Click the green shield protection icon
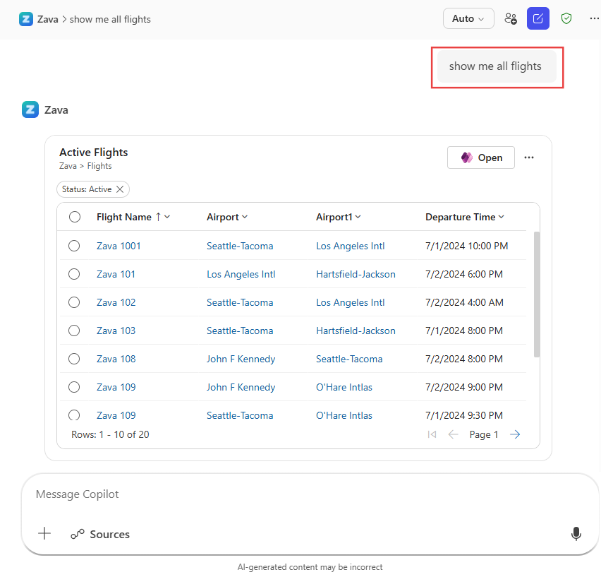Viewport: 601px width, 577px height. coord(566,18)
